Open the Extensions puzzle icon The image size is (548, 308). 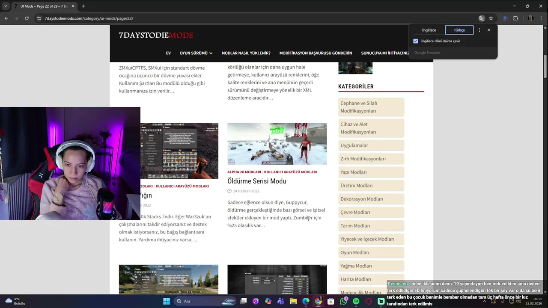515,18
